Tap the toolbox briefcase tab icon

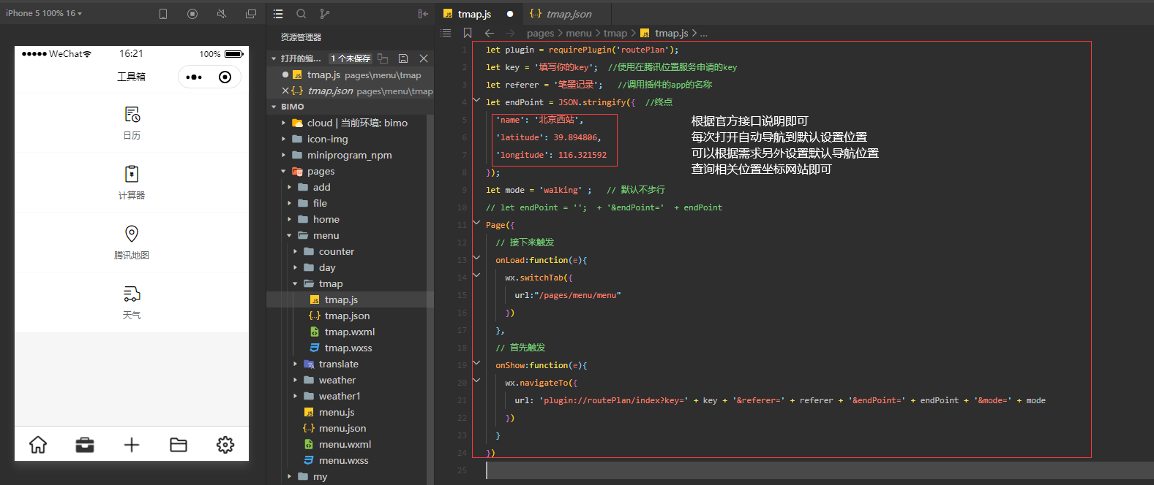85,445
